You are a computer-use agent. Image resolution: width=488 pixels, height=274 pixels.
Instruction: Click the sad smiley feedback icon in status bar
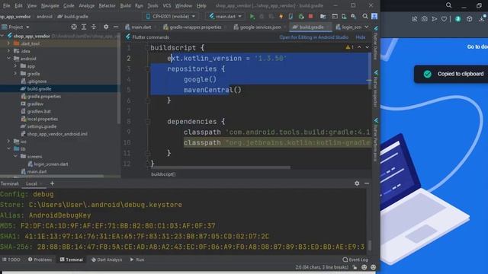pyautogui.click(x=374, y=267)
